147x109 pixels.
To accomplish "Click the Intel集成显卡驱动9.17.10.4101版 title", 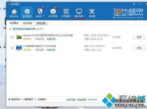I will 39,46.
